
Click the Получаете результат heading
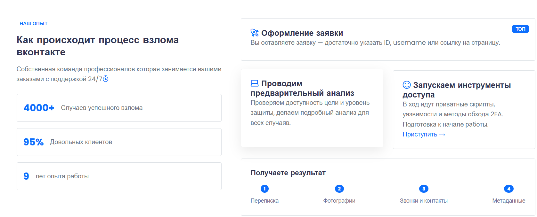tap(288, 173)
